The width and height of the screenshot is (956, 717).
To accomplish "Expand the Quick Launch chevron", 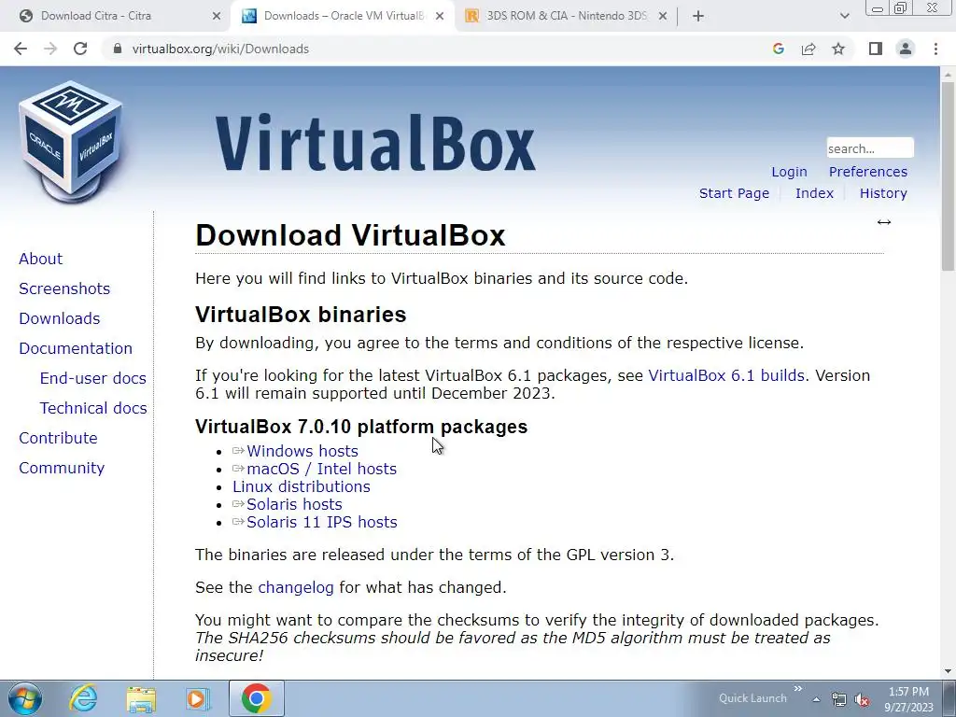I will click(x=798, y=689).
